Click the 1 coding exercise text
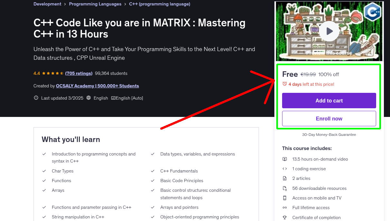Viewport: 390px width, 221px height. 309,169
